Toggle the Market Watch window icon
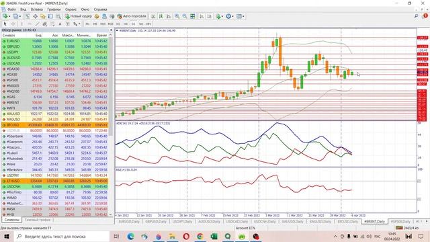430x242 pixels. coord(28,16)
